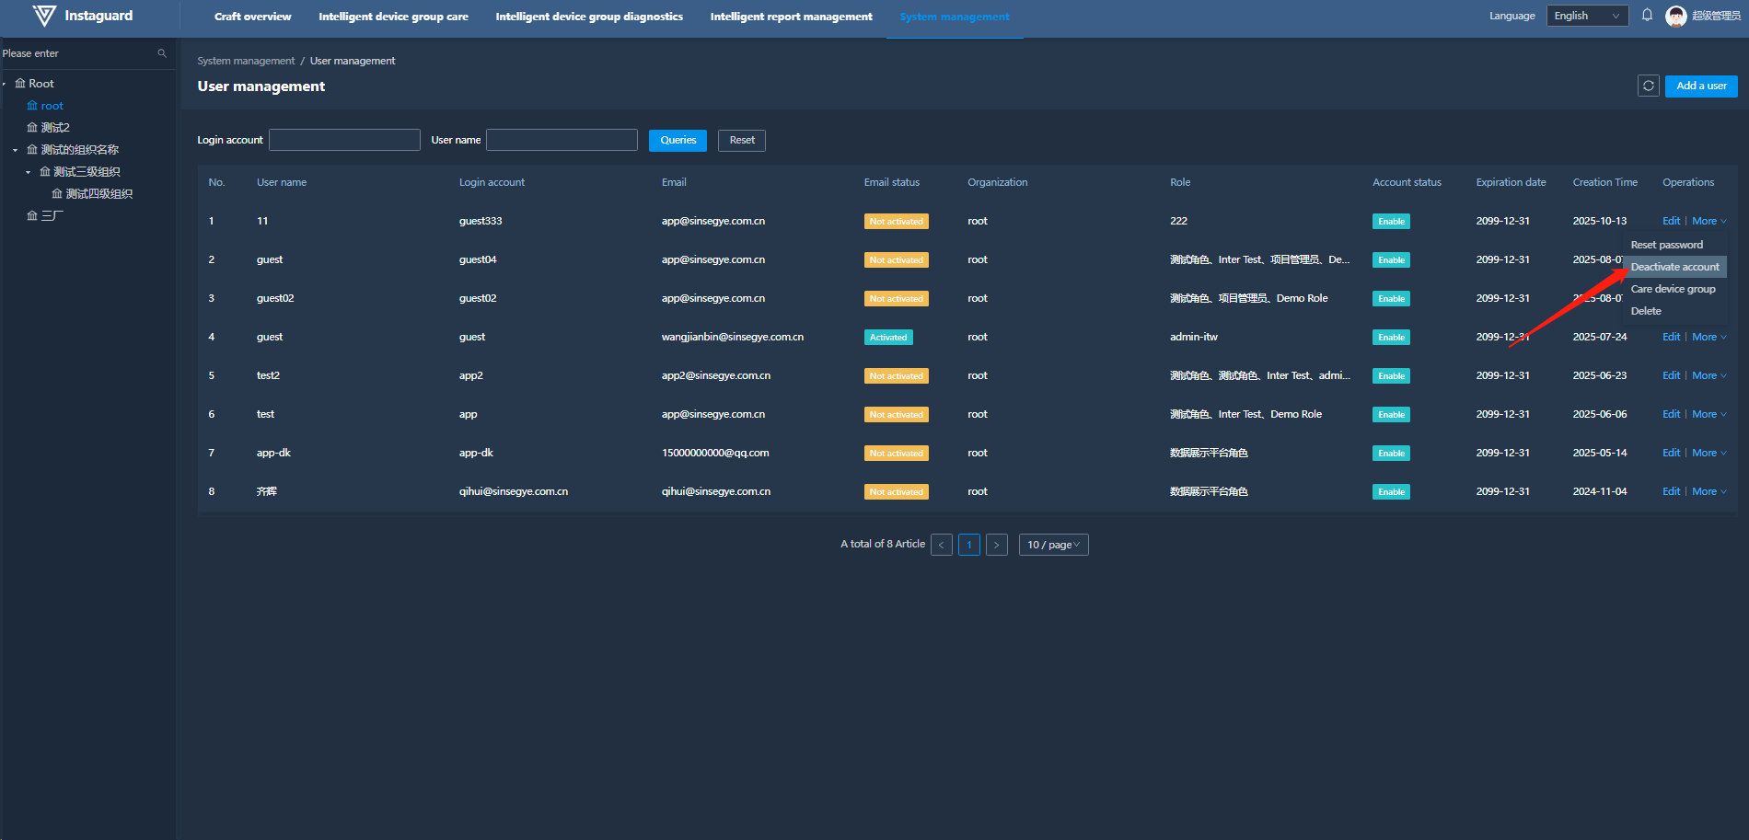
Task: Click the Instaguard logo icon
Action: pos(44,16)
